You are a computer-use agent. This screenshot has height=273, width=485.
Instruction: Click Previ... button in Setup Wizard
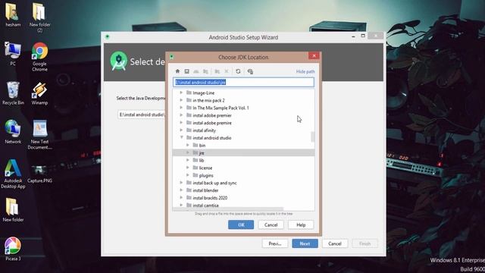tap(274, 243)
